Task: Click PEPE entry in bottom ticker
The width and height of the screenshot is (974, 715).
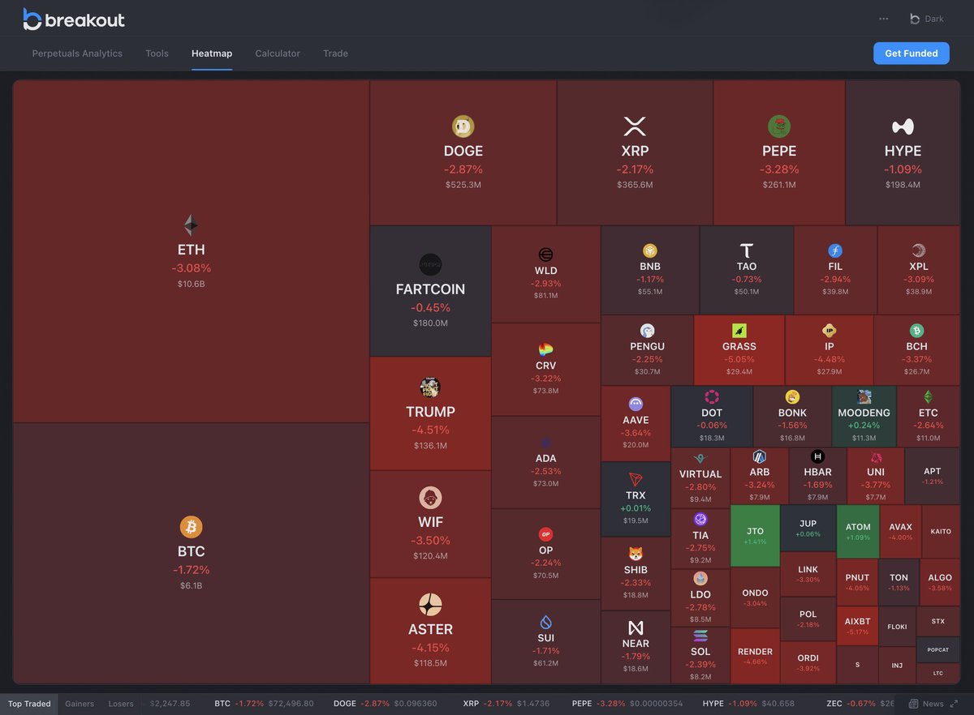Action: pyautogui.click(x=627, y=704)
